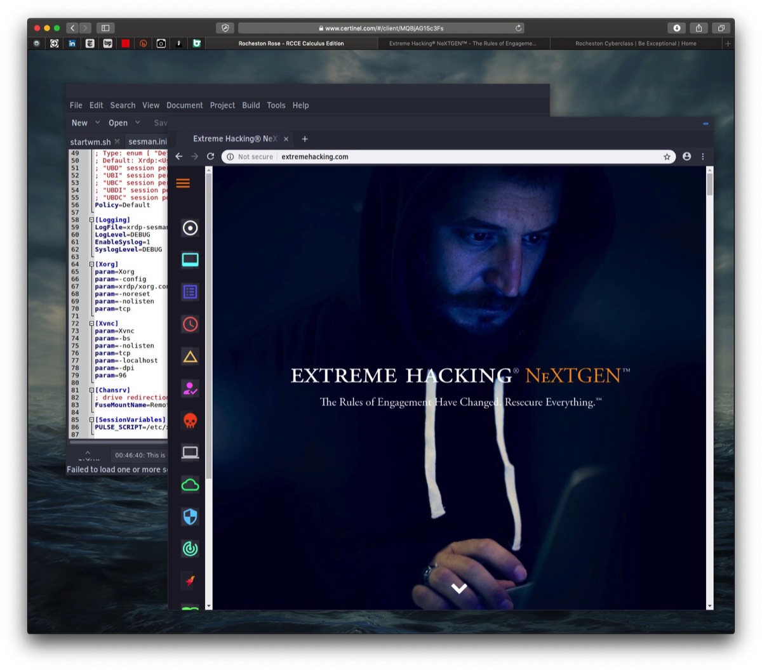Open the Build menu in the editor
This screenshot has width=762, height=670.
click(x=251, y=105)
